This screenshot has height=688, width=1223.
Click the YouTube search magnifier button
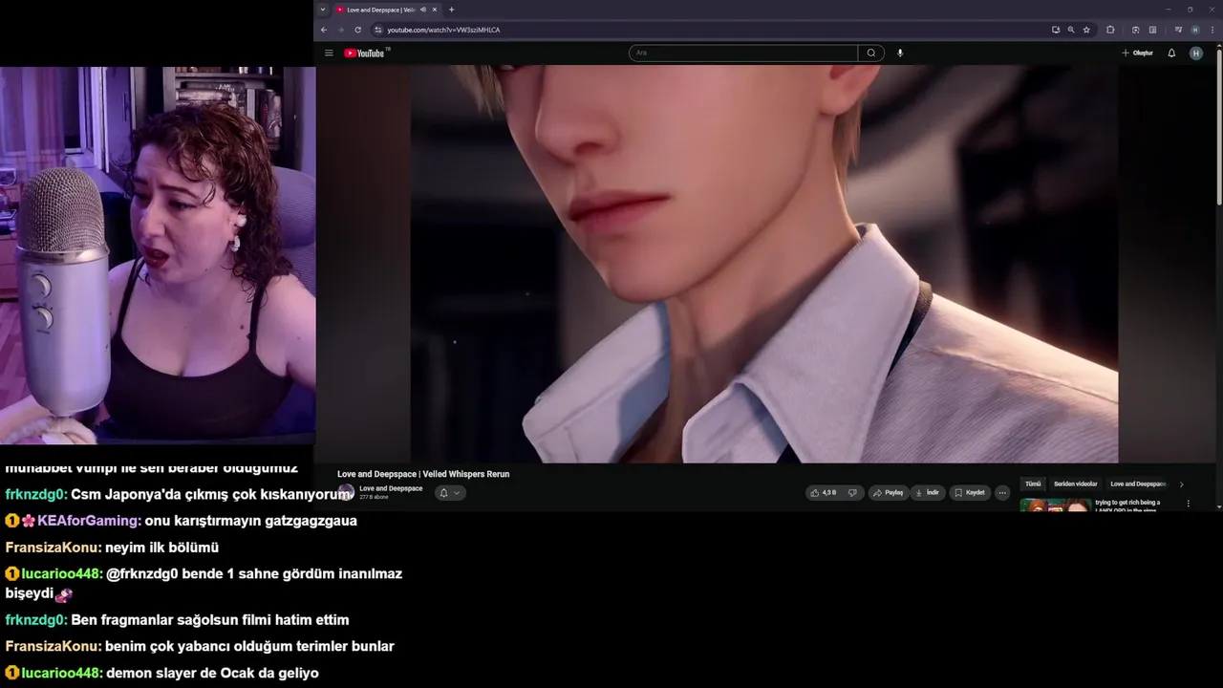click(x=871, y=54)
